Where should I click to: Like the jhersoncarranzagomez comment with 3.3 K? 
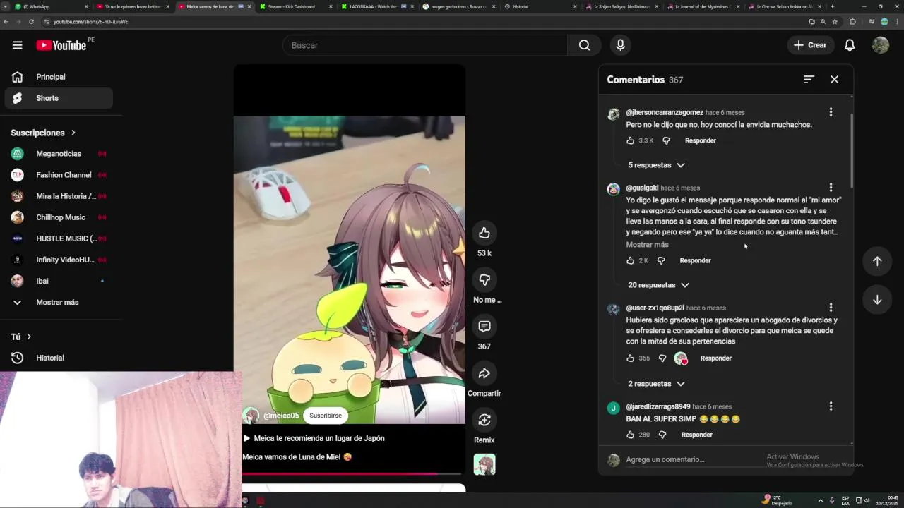coord(631,141)
